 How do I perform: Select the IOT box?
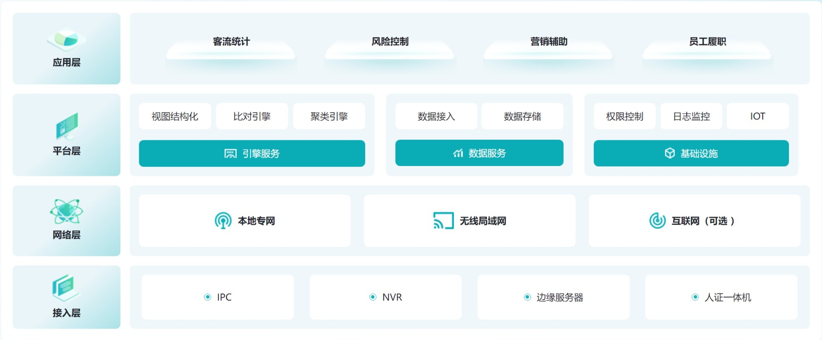pyautogui.click(x=757, y=116)
